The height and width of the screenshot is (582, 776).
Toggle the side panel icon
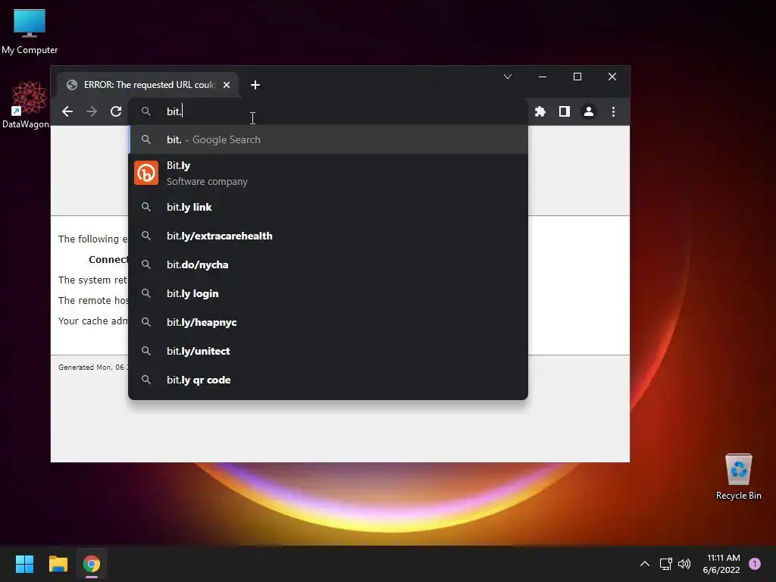(564, 111)
